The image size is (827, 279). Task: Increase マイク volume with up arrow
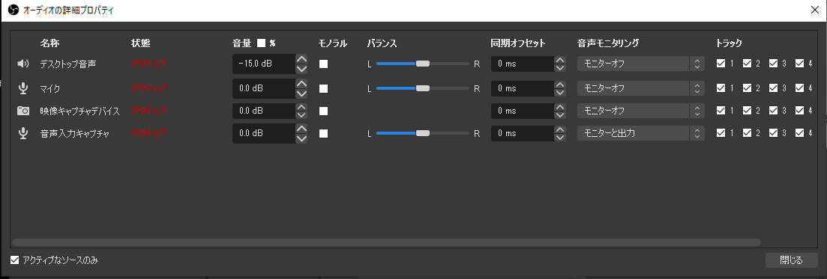pos(301,84)
